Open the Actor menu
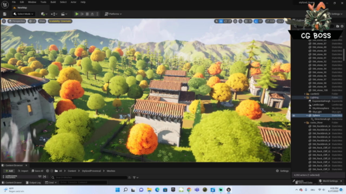 74,2
